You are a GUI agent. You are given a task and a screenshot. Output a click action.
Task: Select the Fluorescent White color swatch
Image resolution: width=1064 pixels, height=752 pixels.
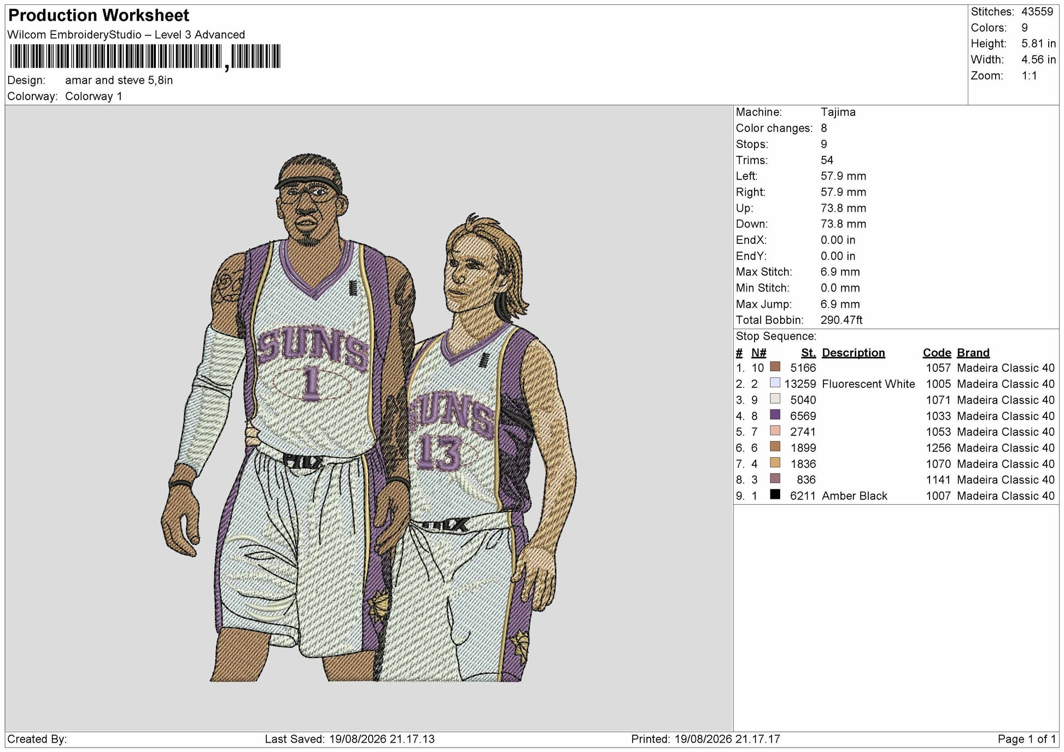[775, 383]
